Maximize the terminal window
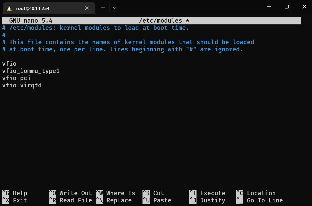 287,7
